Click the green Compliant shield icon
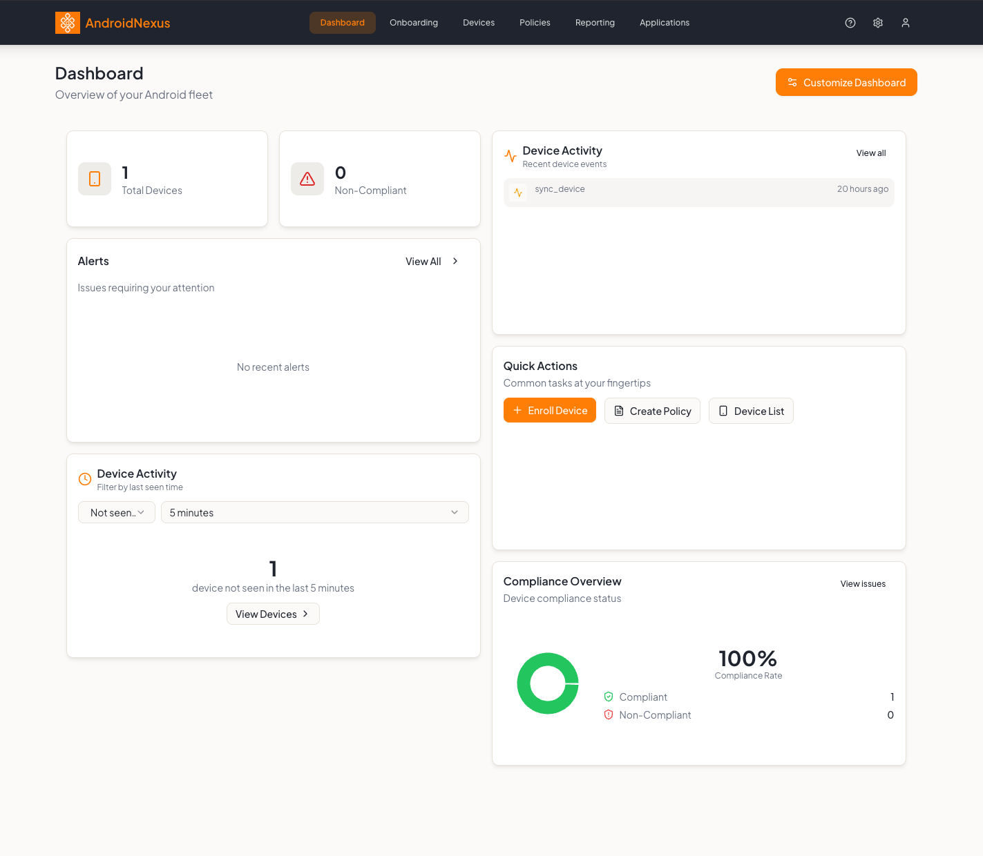This screenshot has height=856, width=983. pos(609,697)
